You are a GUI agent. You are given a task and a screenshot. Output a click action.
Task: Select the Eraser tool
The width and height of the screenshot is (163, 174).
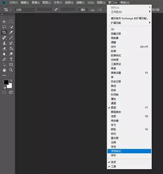4,48
